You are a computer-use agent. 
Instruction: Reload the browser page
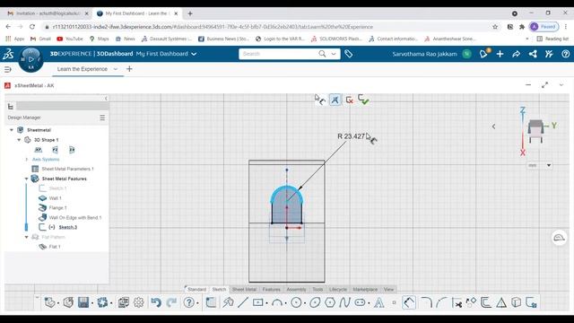tap(32, 27)
